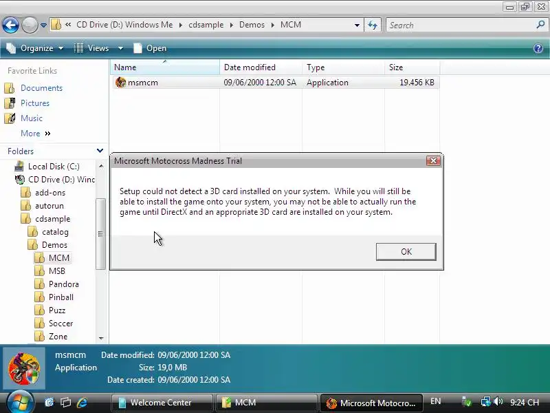This screenshot has height=413, width=550.
Task: Switch to MCM taskbar button
Action: 267,403
